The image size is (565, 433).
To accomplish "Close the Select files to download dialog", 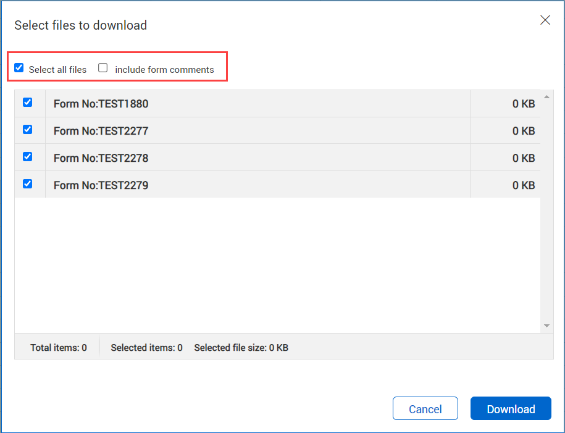I will pyautogui.click(x=545, y=20).
